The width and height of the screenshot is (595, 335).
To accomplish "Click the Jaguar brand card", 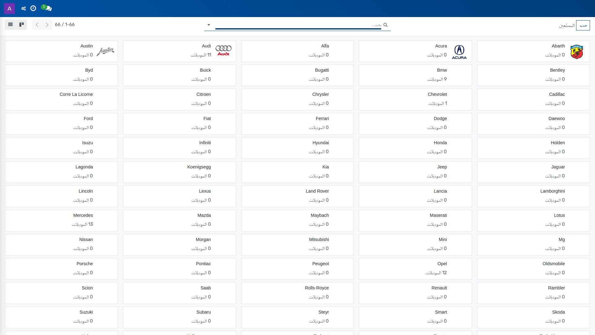I will [533, 172].
